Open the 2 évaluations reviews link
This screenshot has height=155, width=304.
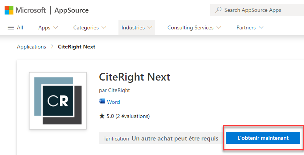pos(133,116)
